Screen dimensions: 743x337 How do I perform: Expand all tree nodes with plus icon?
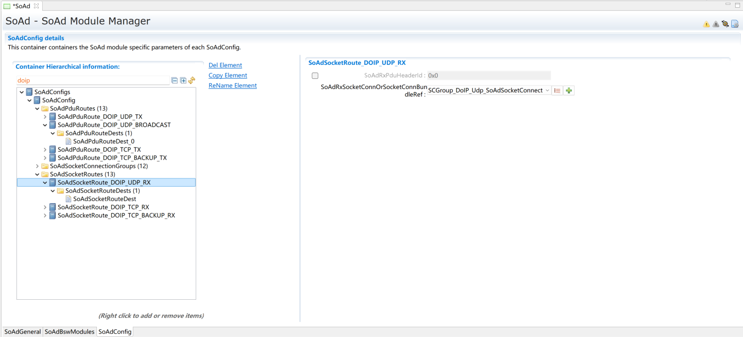183,80
